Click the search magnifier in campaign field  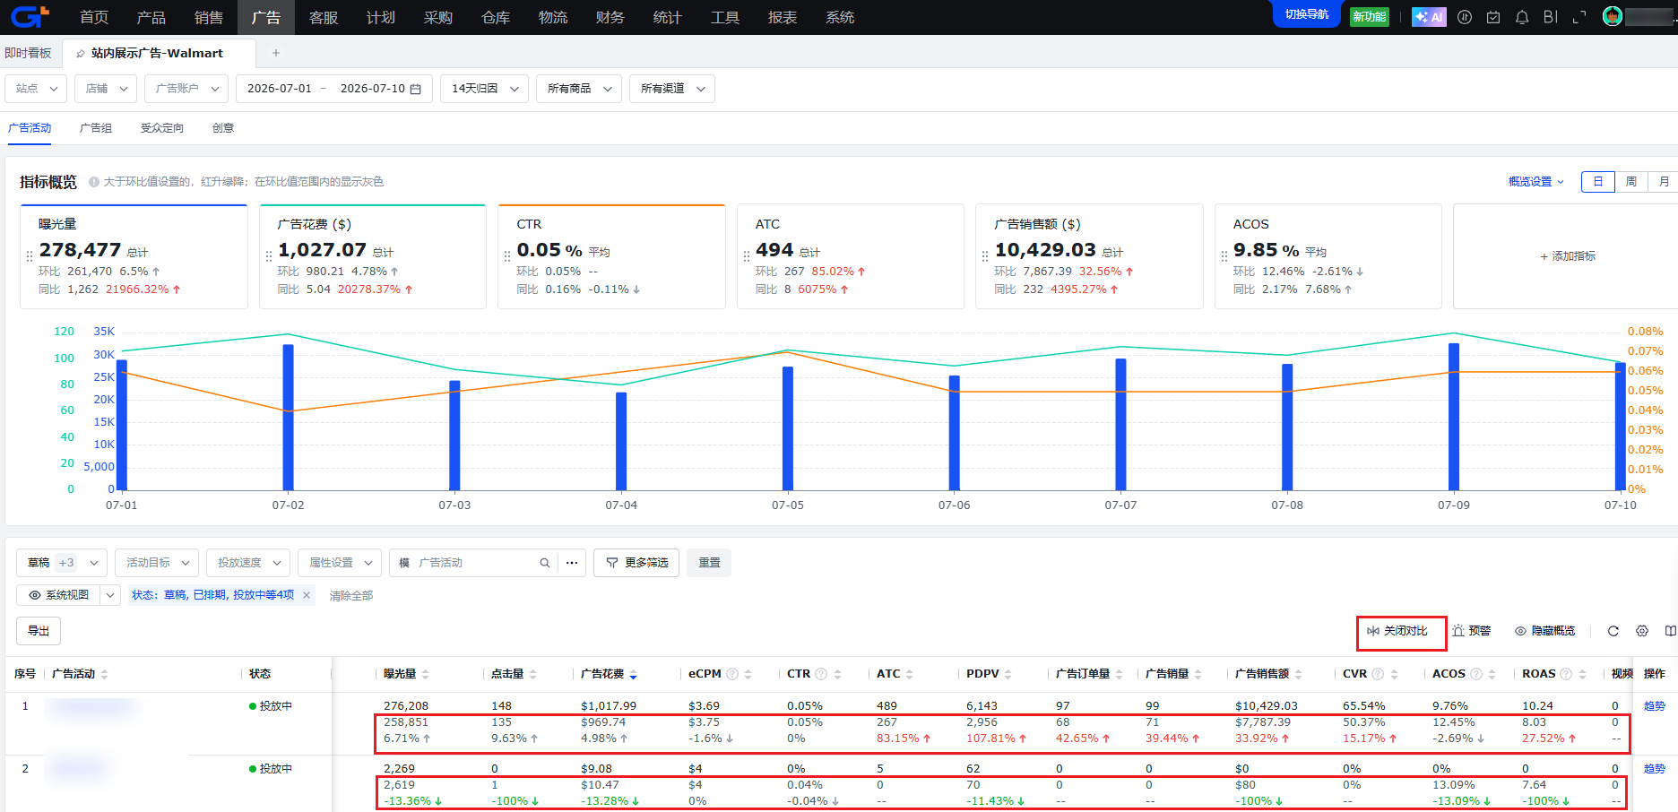click(545, 563)
